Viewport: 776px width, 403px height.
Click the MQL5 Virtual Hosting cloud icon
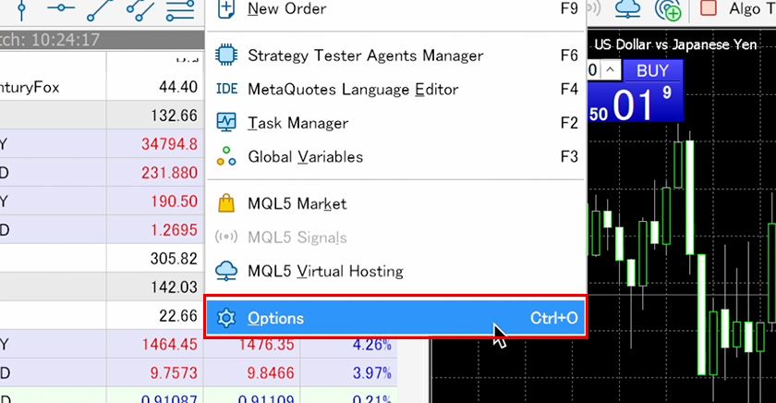click(225, 272)
